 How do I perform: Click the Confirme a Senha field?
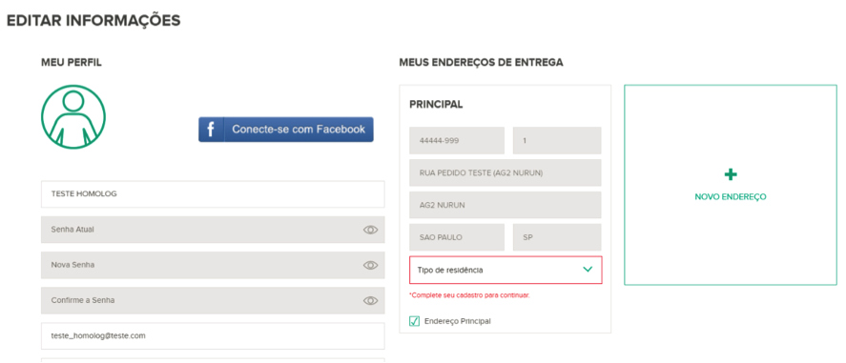[x=213, y=300]
